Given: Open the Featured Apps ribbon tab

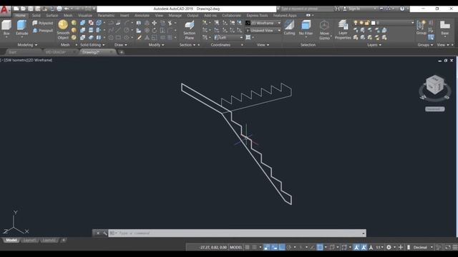Looking at the screenshot, I should pos(285,16).
